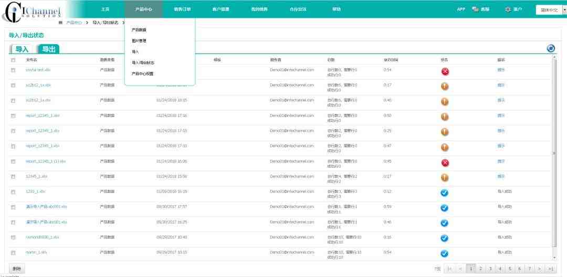Viewport: 567px width, 277px height.
Task: Click the blue refresh icon above the table
Action: [x=551, y=49]
